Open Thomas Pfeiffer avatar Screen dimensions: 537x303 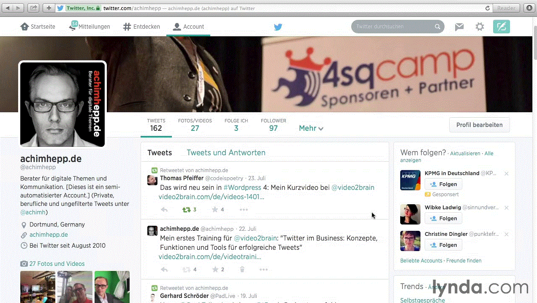pyautogui.click(x=152, y=180)
